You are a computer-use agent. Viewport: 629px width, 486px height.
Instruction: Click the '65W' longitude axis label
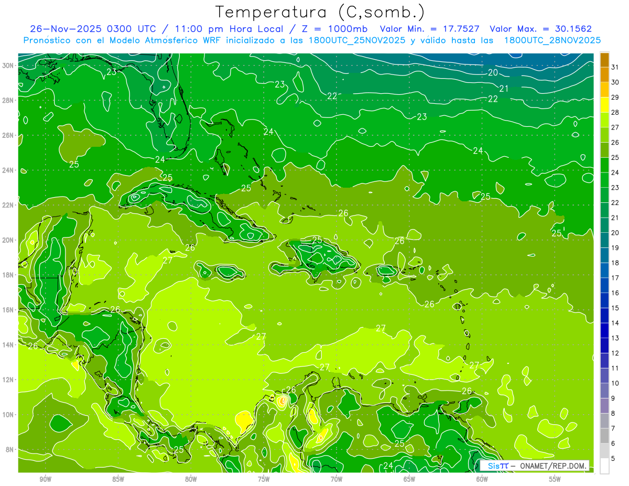pyautogui.click(x=409, y=479)
